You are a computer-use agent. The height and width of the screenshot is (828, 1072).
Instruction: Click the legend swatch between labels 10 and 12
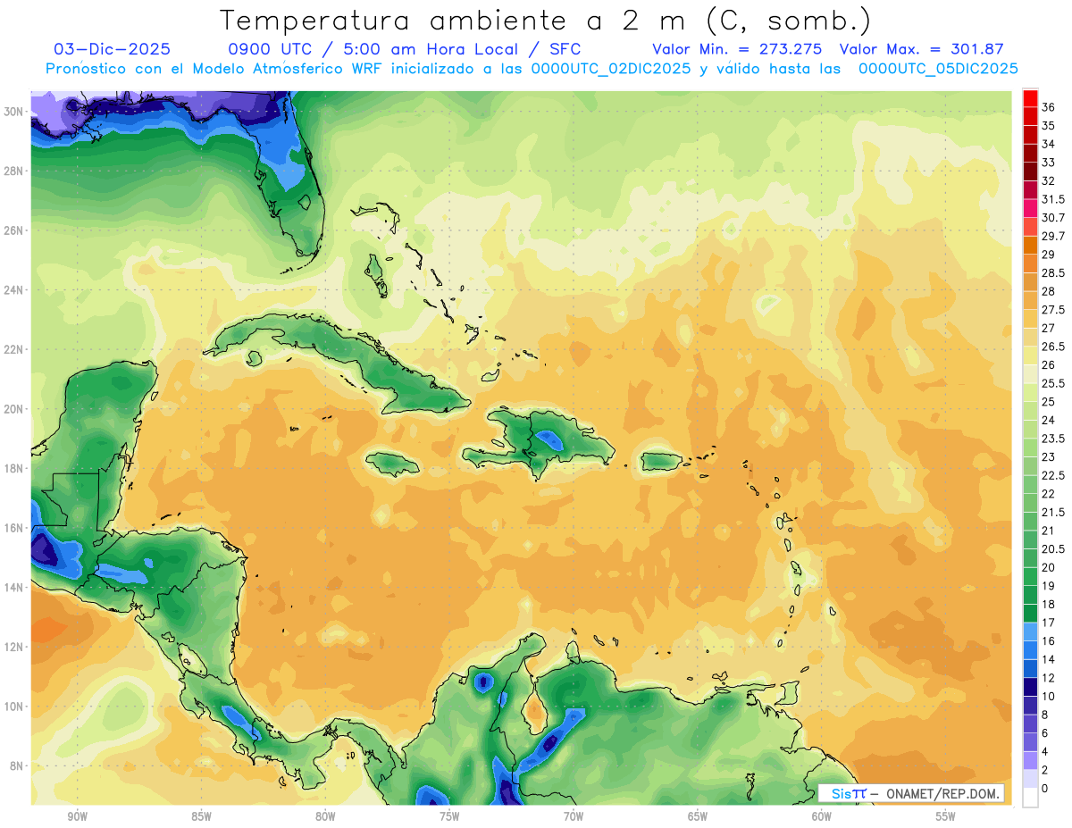coord(1030,687)
